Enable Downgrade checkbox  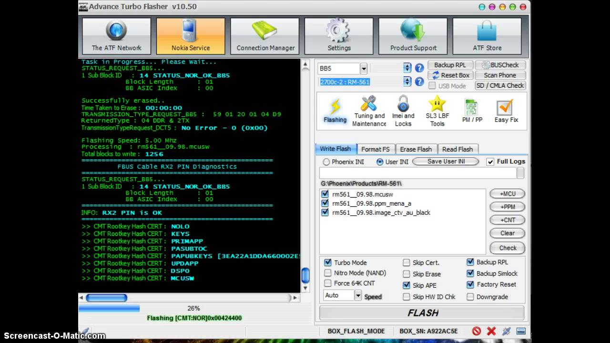[470, 297]
